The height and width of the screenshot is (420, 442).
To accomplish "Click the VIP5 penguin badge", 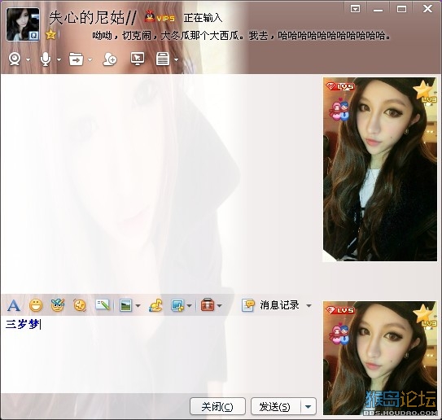I will (160, 17).
